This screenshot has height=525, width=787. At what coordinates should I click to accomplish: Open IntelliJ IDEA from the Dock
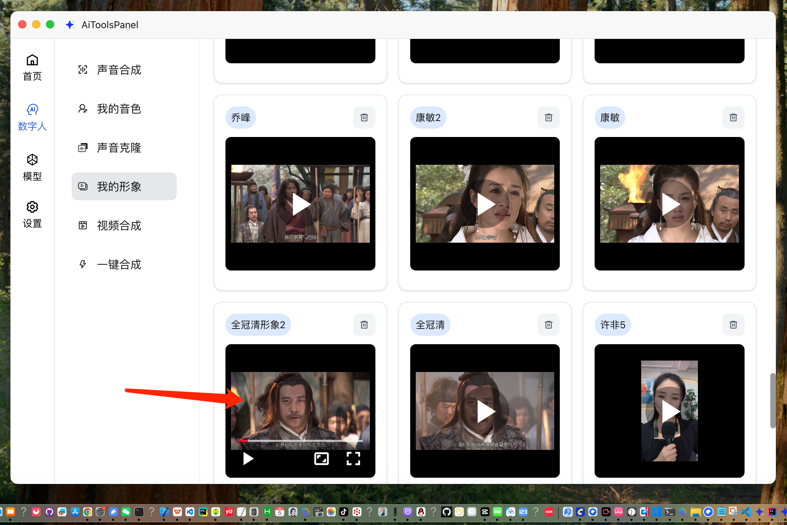772,512
